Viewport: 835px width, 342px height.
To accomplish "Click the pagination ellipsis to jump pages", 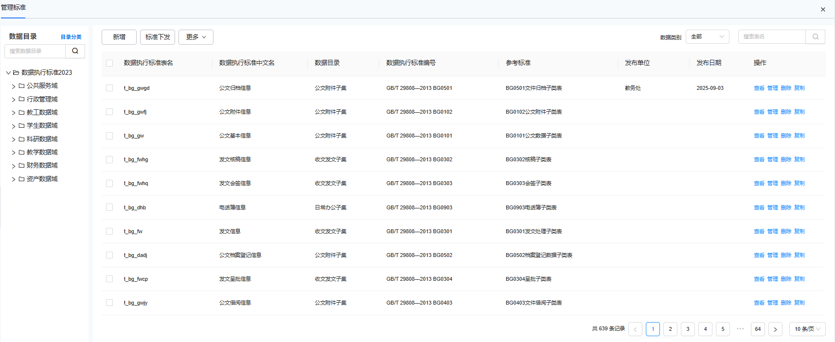I will coord(740,329).
